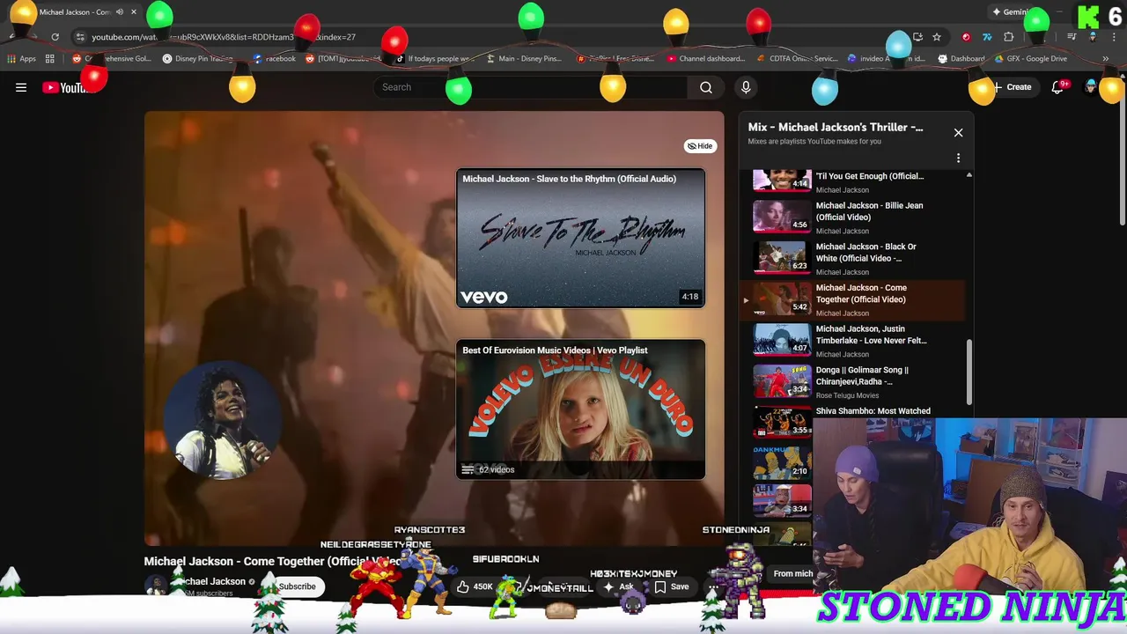Click the circular Michael Jackson end screen avatar

click(x=223, y=418)
